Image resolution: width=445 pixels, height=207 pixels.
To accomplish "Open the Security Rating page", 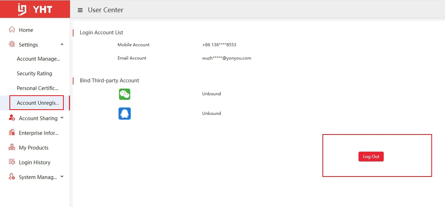I will click(34, 74).
